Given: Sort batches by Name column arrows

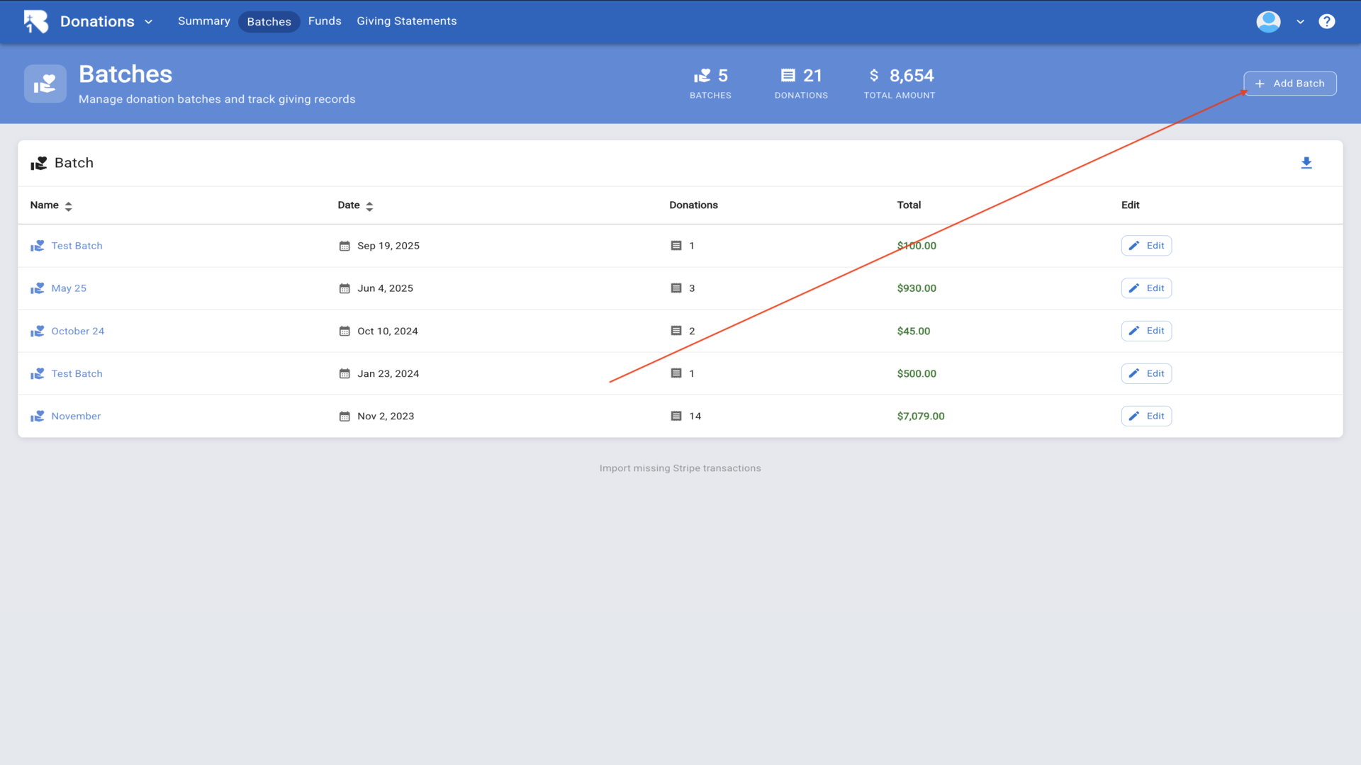Looking at the screenshot, I should click(x=68, y=206).
